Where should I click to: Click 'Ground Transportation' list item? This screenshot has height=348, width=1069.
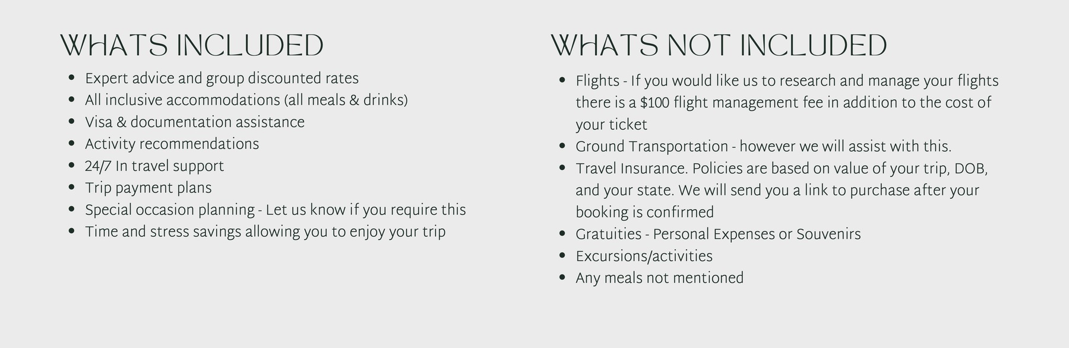(763, 147)
